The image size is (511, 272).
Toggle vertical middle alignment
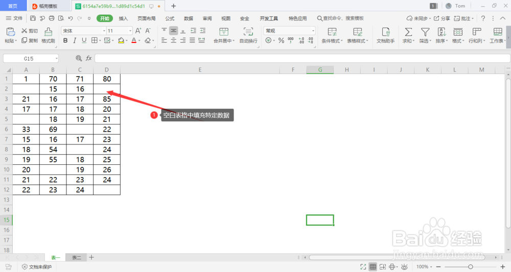click(x=173, y=31)
